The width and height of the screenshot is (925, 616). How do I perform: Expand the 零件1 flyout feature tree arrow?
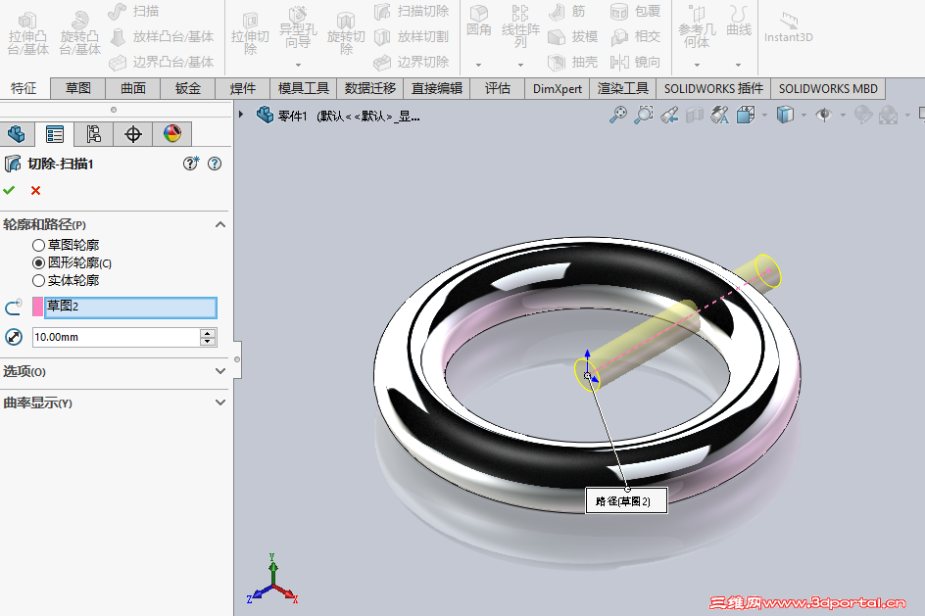(x=241, y=115)
